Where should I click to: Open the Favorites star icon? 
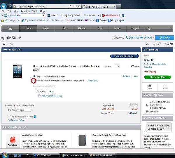[x=2, y=20]
